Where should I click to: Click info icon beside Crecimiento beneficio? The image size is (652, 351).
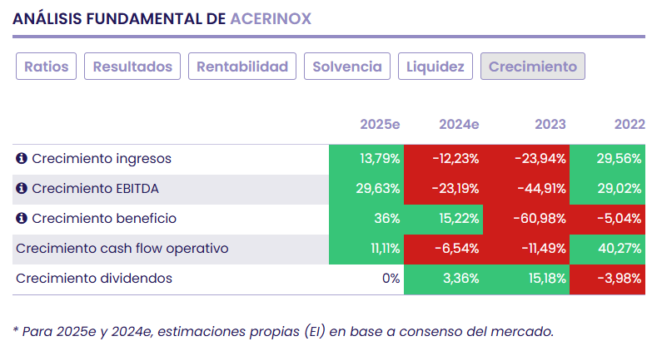(x=22, y=219)
